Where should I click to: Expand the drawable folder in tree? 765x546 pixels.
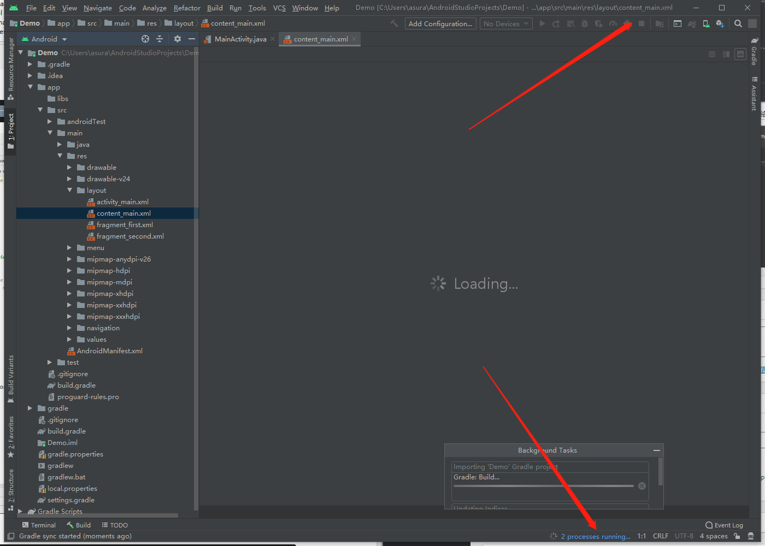pos(70,168)
